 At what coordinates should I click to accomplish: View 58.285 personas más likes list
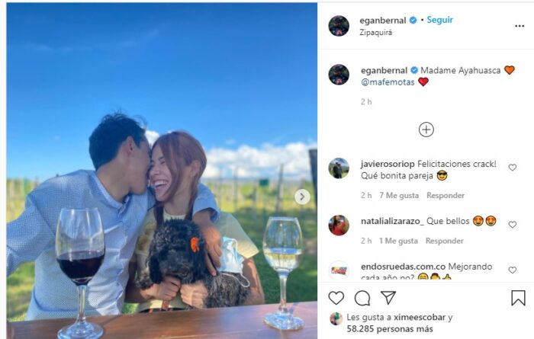pos(390,329)
